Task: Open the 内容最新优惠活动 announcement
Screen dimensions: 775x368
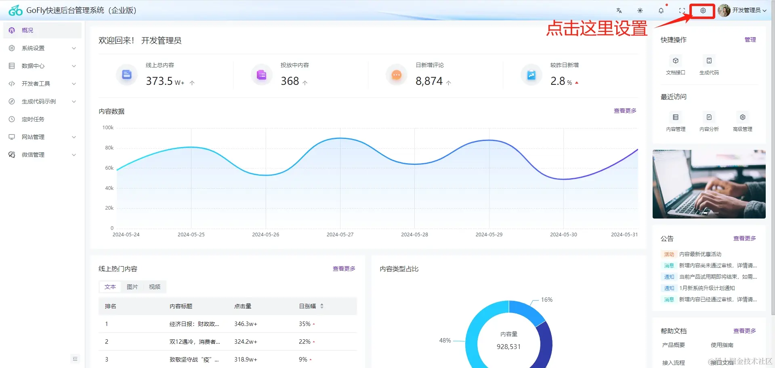Action: [700, 254]
